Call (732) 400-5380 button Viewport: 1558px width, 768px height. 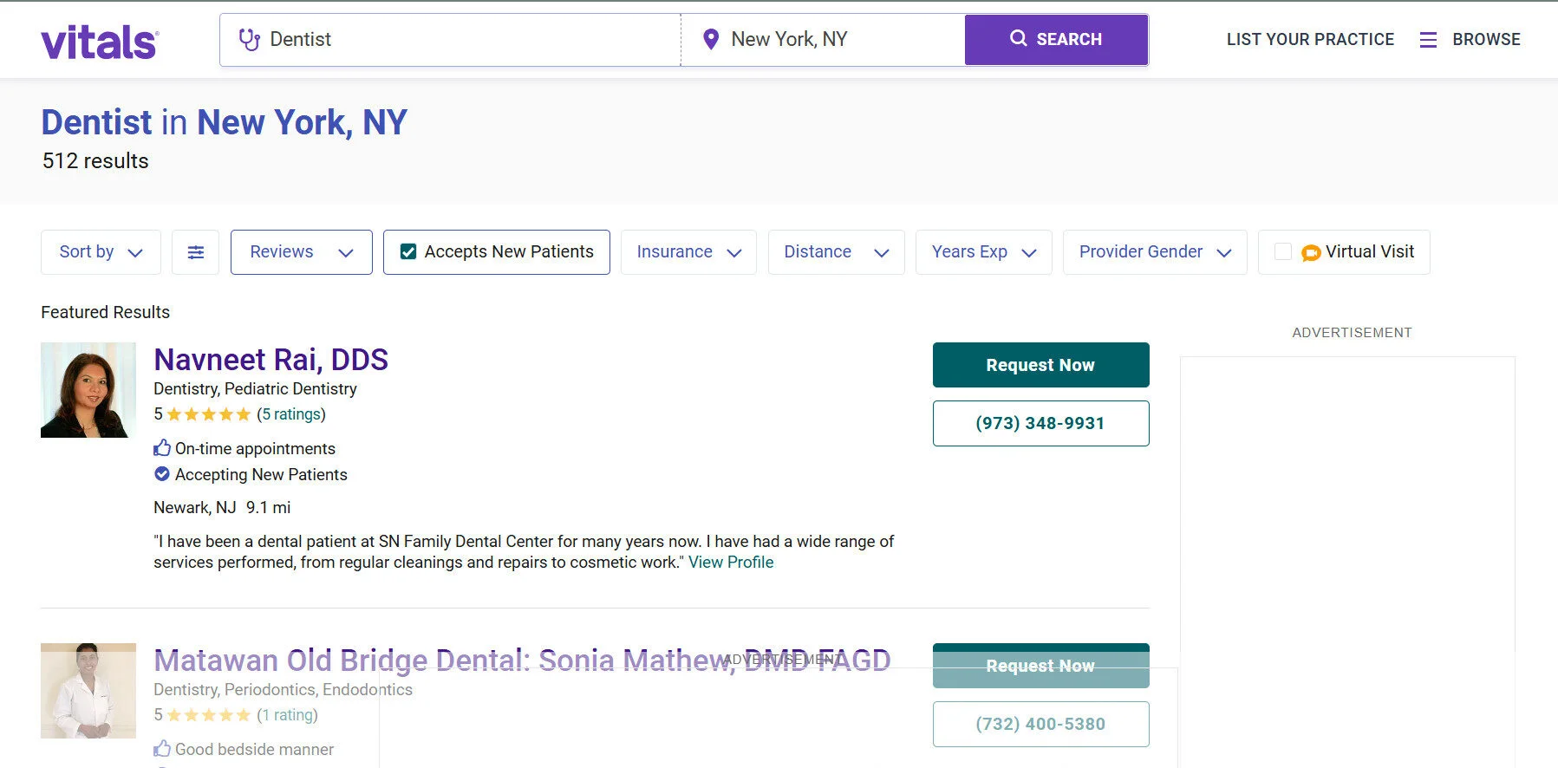[1040, 724]
